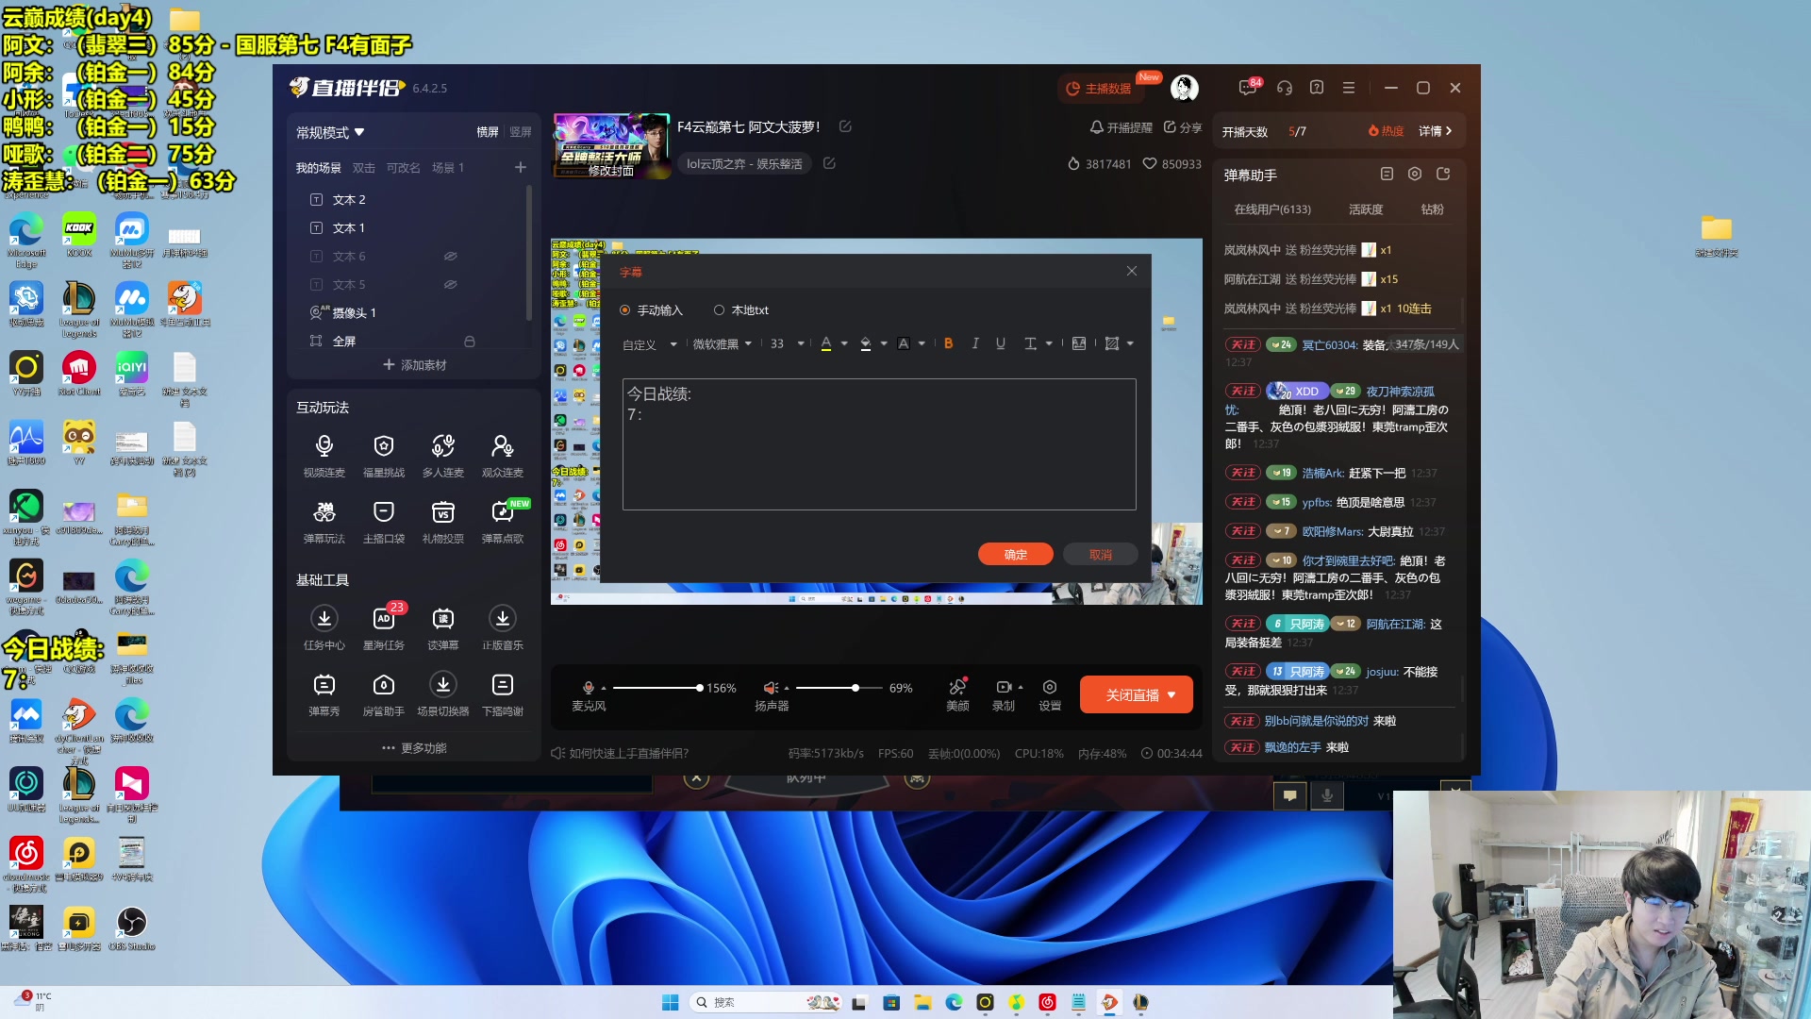Open 主播口袋 streamer pocket icon

pos(383,521)
